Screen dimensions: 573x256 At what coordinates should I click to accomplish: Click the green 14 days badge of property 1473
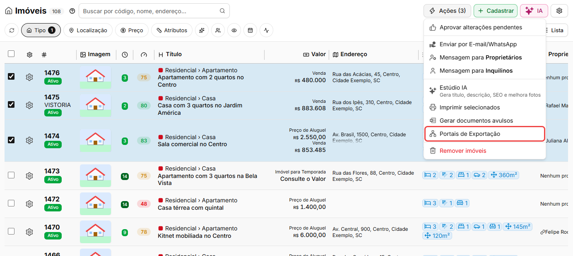(x=125, y=176)
